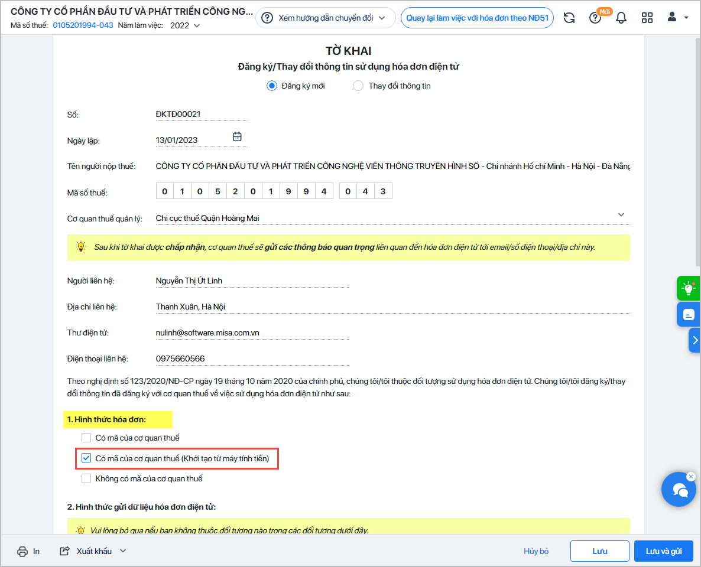Select the Đăng ký mới radio option
Screen dimensions: 701x567
tap(272, 86)
